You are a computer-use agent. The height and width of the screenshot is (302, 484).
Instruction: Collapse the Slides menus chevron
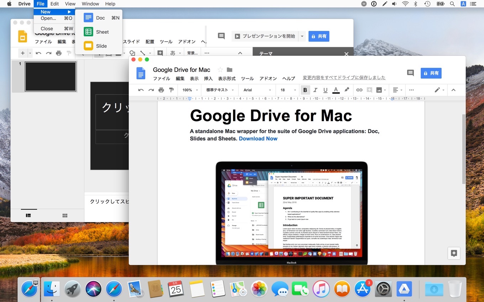240,53
